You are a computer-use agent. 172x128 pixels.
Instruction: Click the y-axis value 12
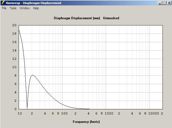(x=14, y=59)
